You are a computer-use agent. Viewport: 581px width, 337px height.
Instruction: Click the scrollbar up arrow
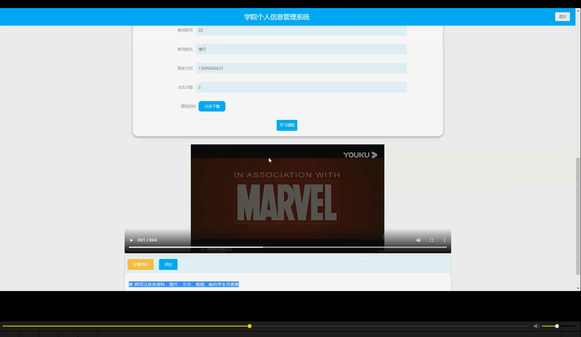pos(578,11)
